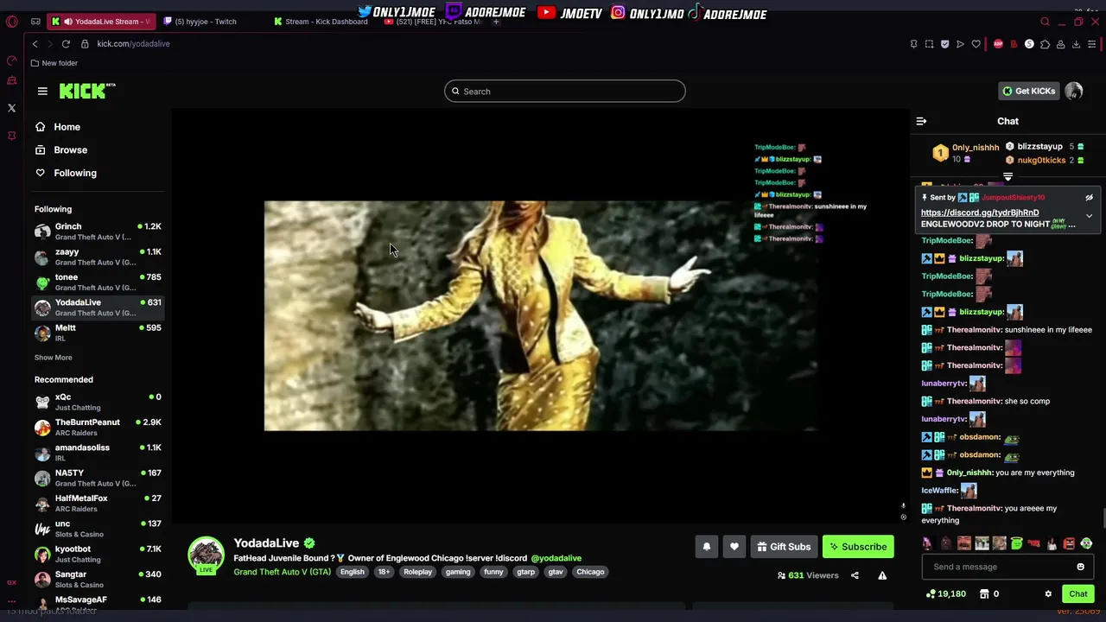Open NA5TY recommended channel
This screenshot has width=1106, height=622.
coord(98,478)
